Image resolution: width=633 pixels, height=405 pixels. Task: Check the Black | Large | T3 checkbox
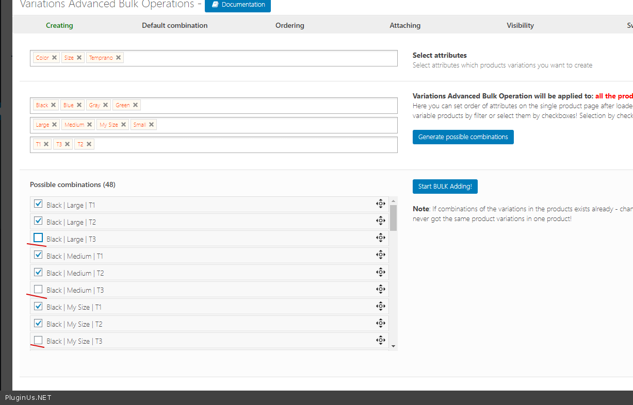(x=38, y=238)
